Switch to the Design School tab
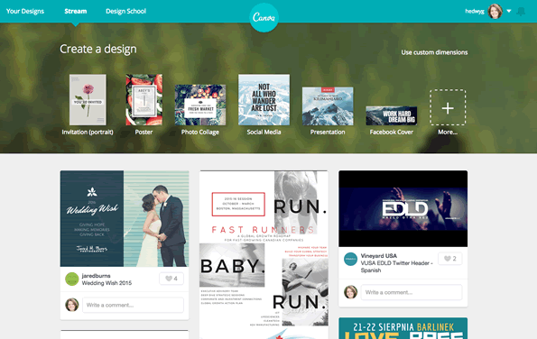The image size is (537, 339). pyautogui.click(x=125, y=11)
